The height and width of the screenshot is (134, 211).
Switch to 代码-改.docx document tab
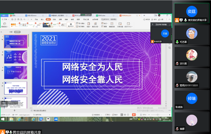tap(32, 15)
